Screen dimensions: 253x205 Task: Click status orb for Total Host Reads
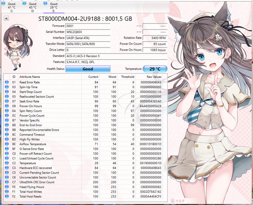(x=7, y=197)
